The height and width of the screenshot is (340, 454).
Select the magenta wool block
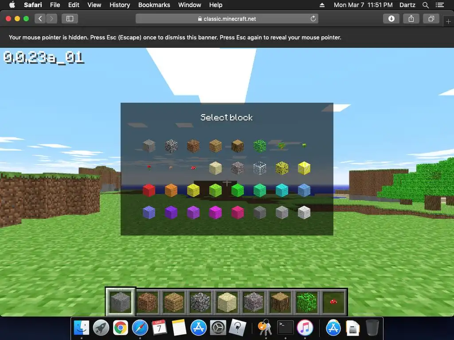click(215, 212)
